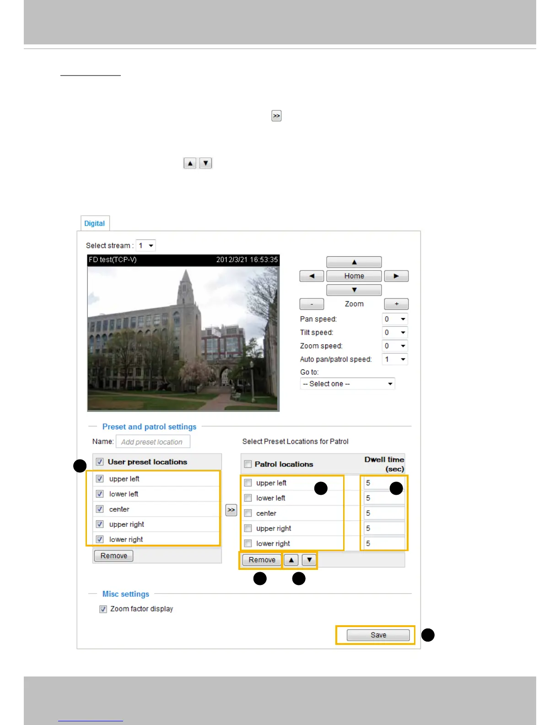The height and width of the screenshot is (725, 560).
Task: Edit dwell time for center patrol
Action: tap(384, 513)
